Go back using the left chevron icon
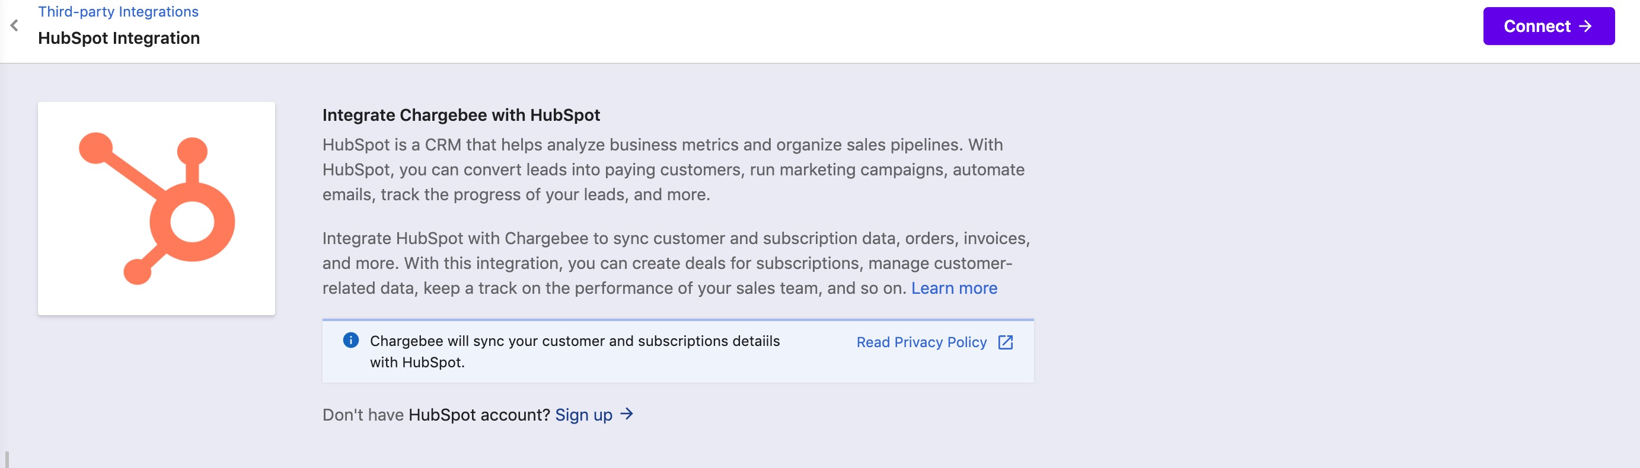Screen dimensions: 1640x468 click(14, 25)
